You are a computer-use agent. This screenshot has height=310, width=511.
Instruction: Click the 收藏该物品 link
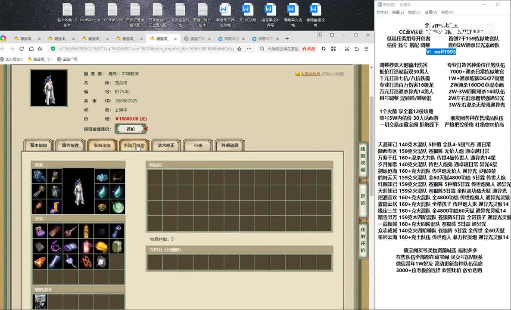(x=310, y=74)
